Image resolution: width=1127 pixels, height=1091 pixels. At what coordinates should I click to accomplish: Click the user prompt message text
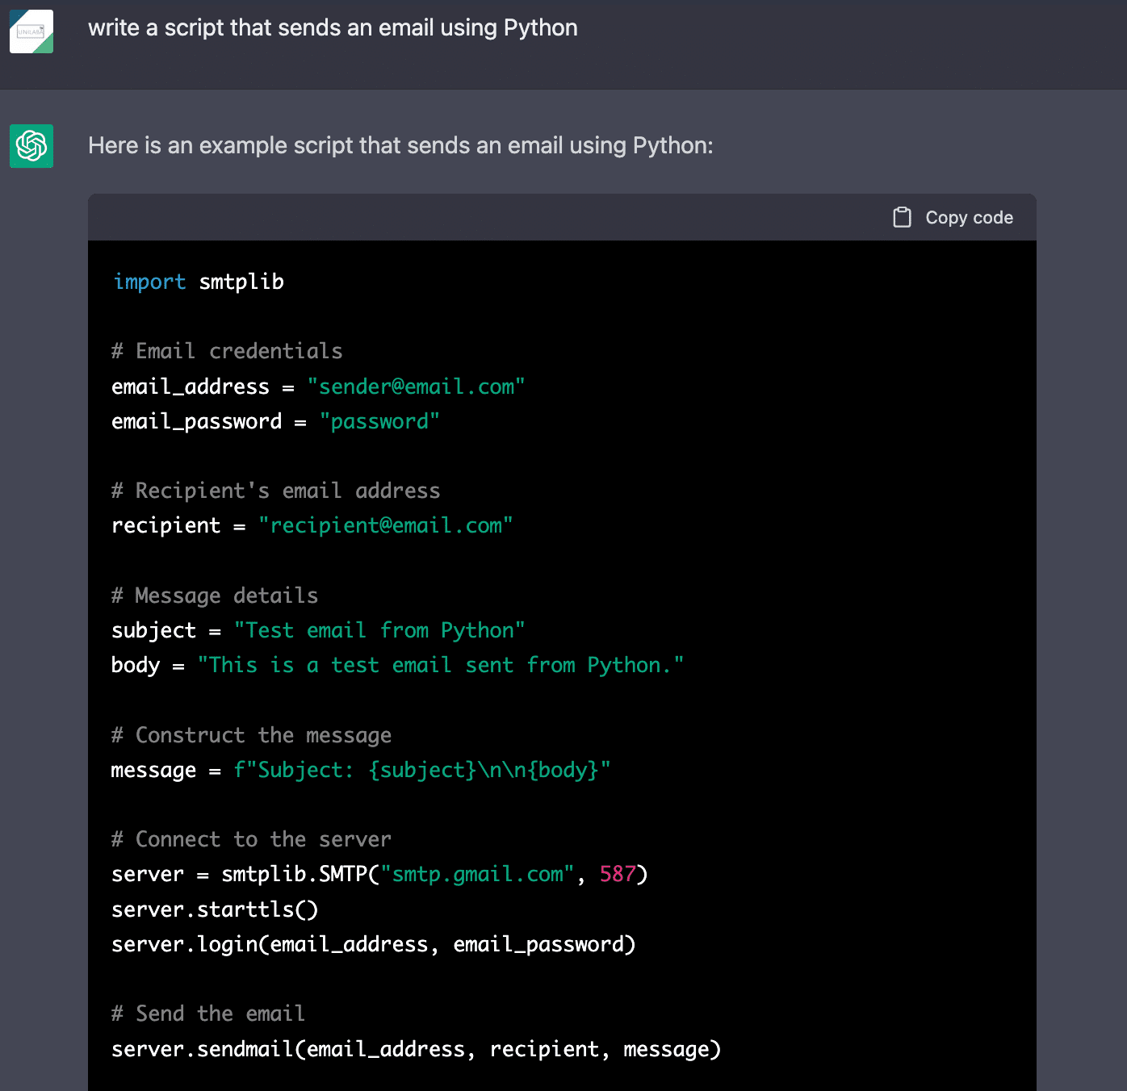tap(333, 28)
